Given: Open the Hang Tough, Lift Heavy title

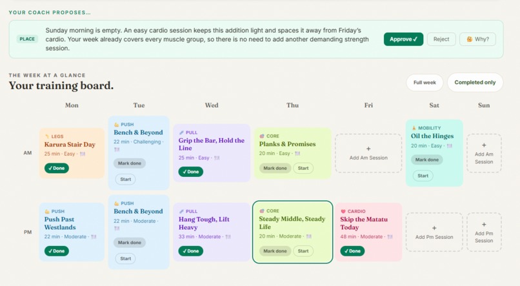Looking at the screenshot, I should (x=204, y=223).
